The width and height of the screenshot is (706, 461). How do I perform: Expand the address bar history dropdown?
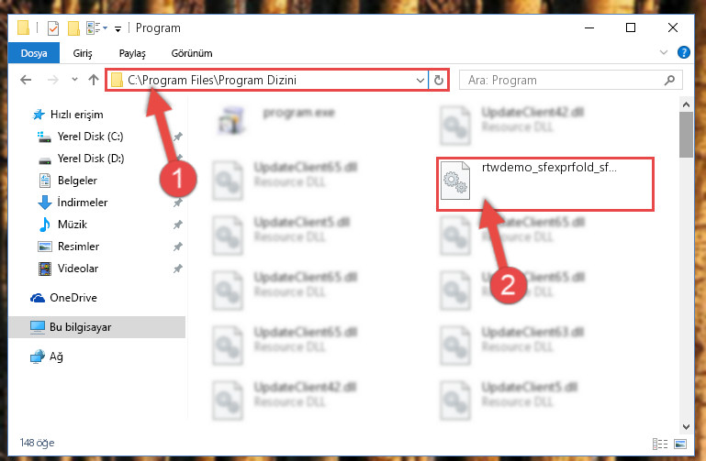420,81
